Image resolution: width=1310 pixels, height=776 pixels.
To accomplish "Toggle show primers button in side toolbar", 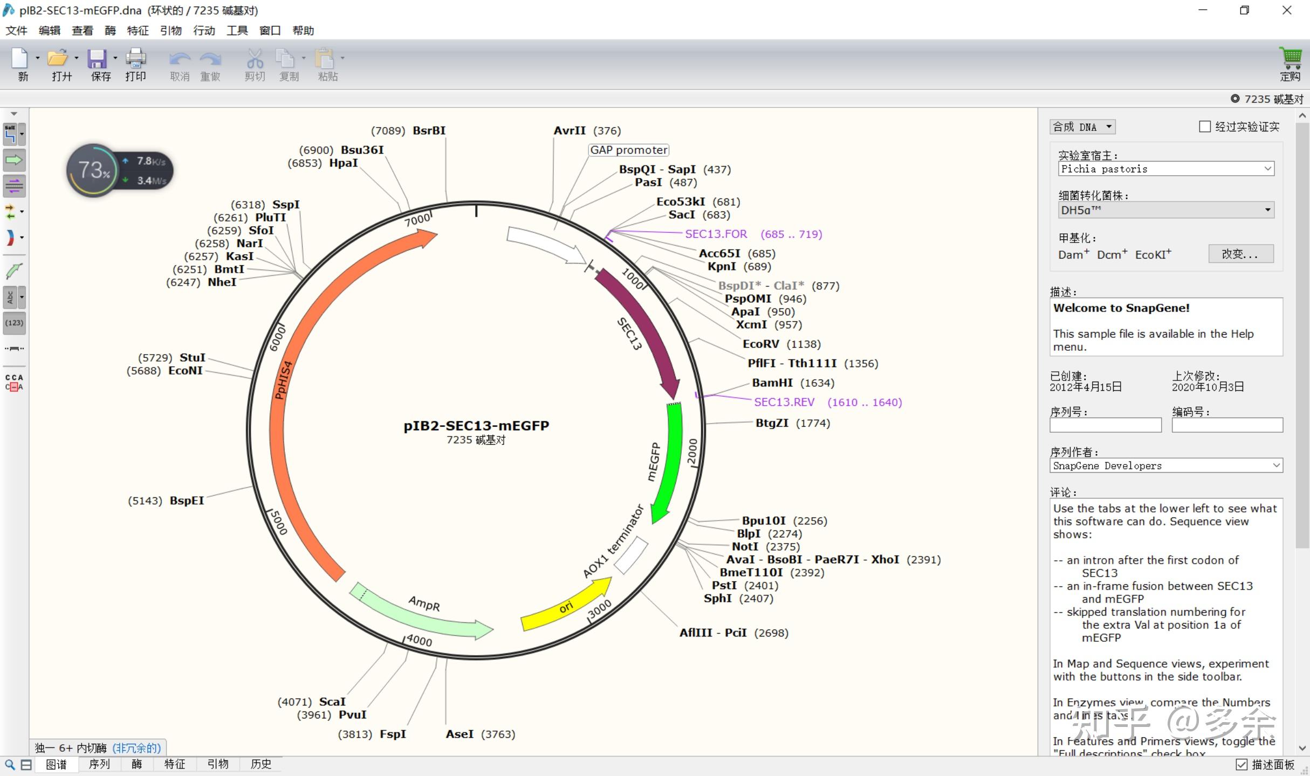I will coord(14,186).
